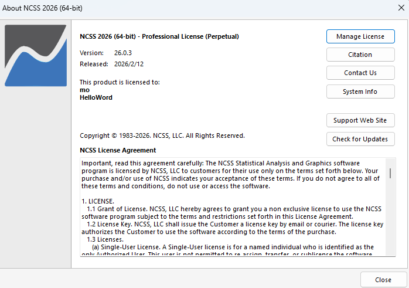409x288 pixels.
Task: Click the 'NCSS License Agreement' heading
Action: (x=118, y=150)
